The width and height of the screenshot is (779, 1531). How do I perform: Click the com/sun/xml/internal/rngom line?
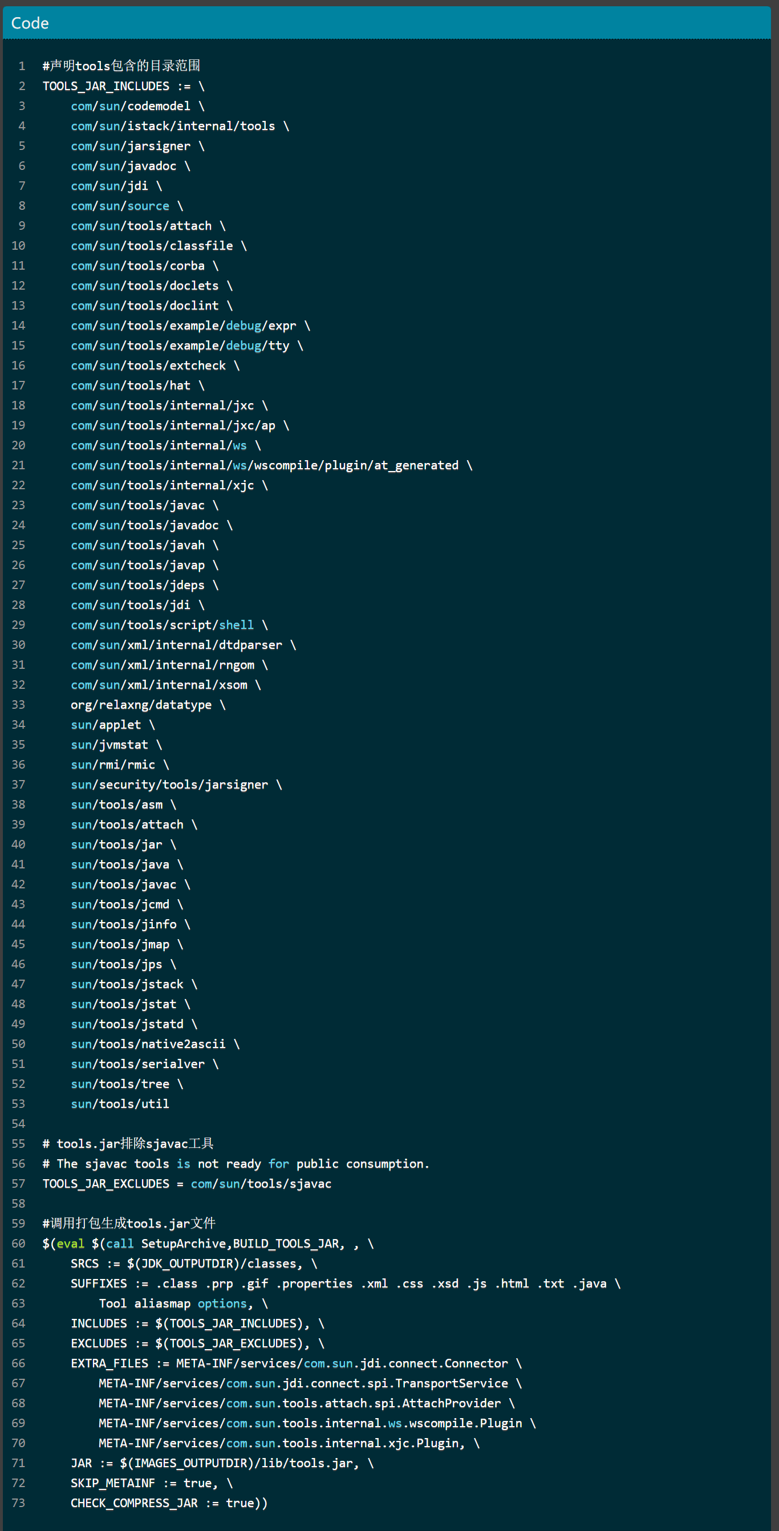pyautogui.click(x=169, y=665)
